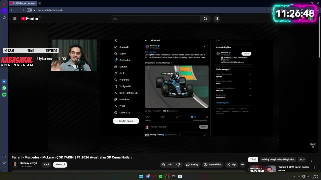Open the Kubilay Vergili channel name link
321x180 pixels.
[x=29, y=163]
